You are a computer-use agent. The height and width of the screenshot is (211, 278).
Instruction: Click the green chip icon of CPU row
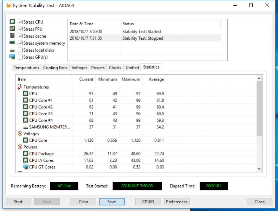point(26,93)
